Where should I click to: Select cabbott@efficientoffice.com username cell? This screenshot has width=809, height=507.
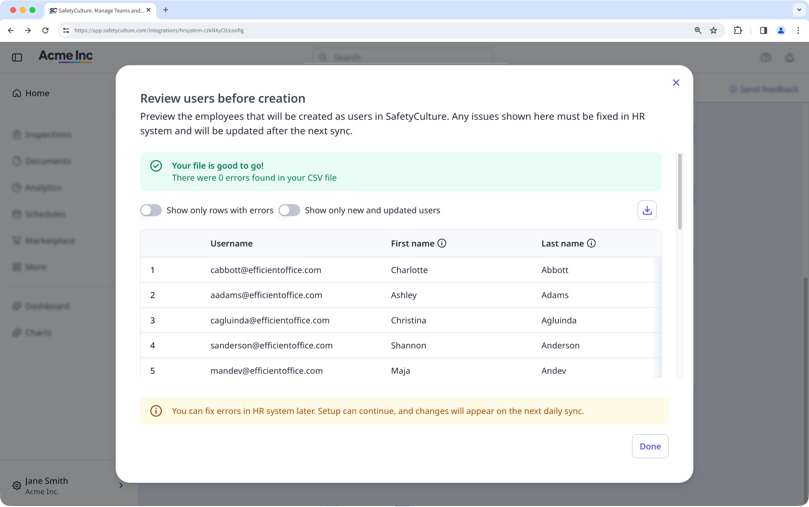pos(266,270)
